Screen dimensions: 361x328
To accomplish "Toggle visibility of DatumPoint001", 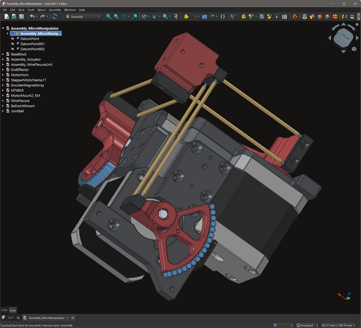I will coord(13,44).
